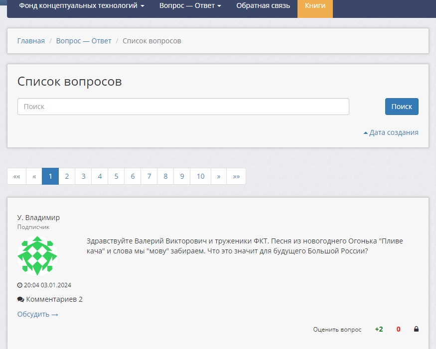The height and width of the screenshot is (349, 436).
Task: Select page 10 in pagination
Action: click(200, 176)
